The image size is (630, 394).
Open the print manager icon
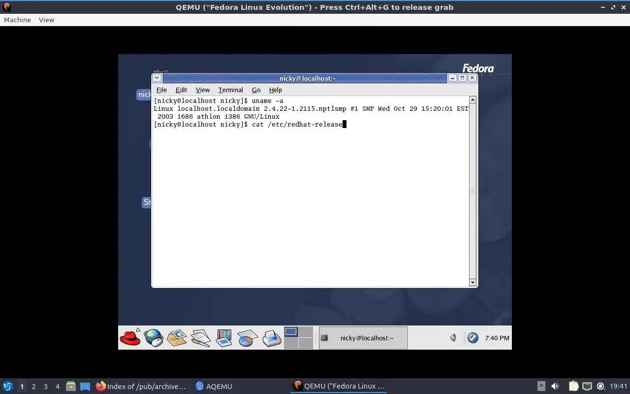pyautogui.click(x=271, y=338)
